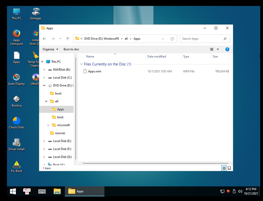The width and height of the screenshot is (263, 201).
Task: Refresh the Apps folder view
Action: point(172,39)
